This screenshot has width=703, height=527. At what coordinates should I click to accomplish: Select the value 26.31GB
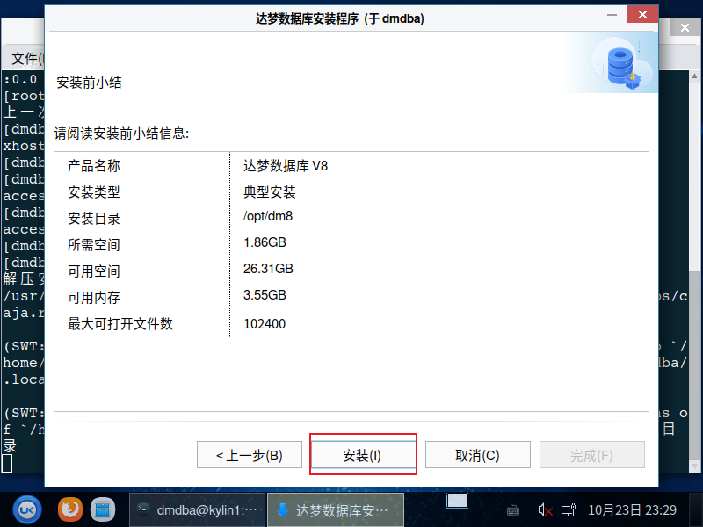[268, 269]
